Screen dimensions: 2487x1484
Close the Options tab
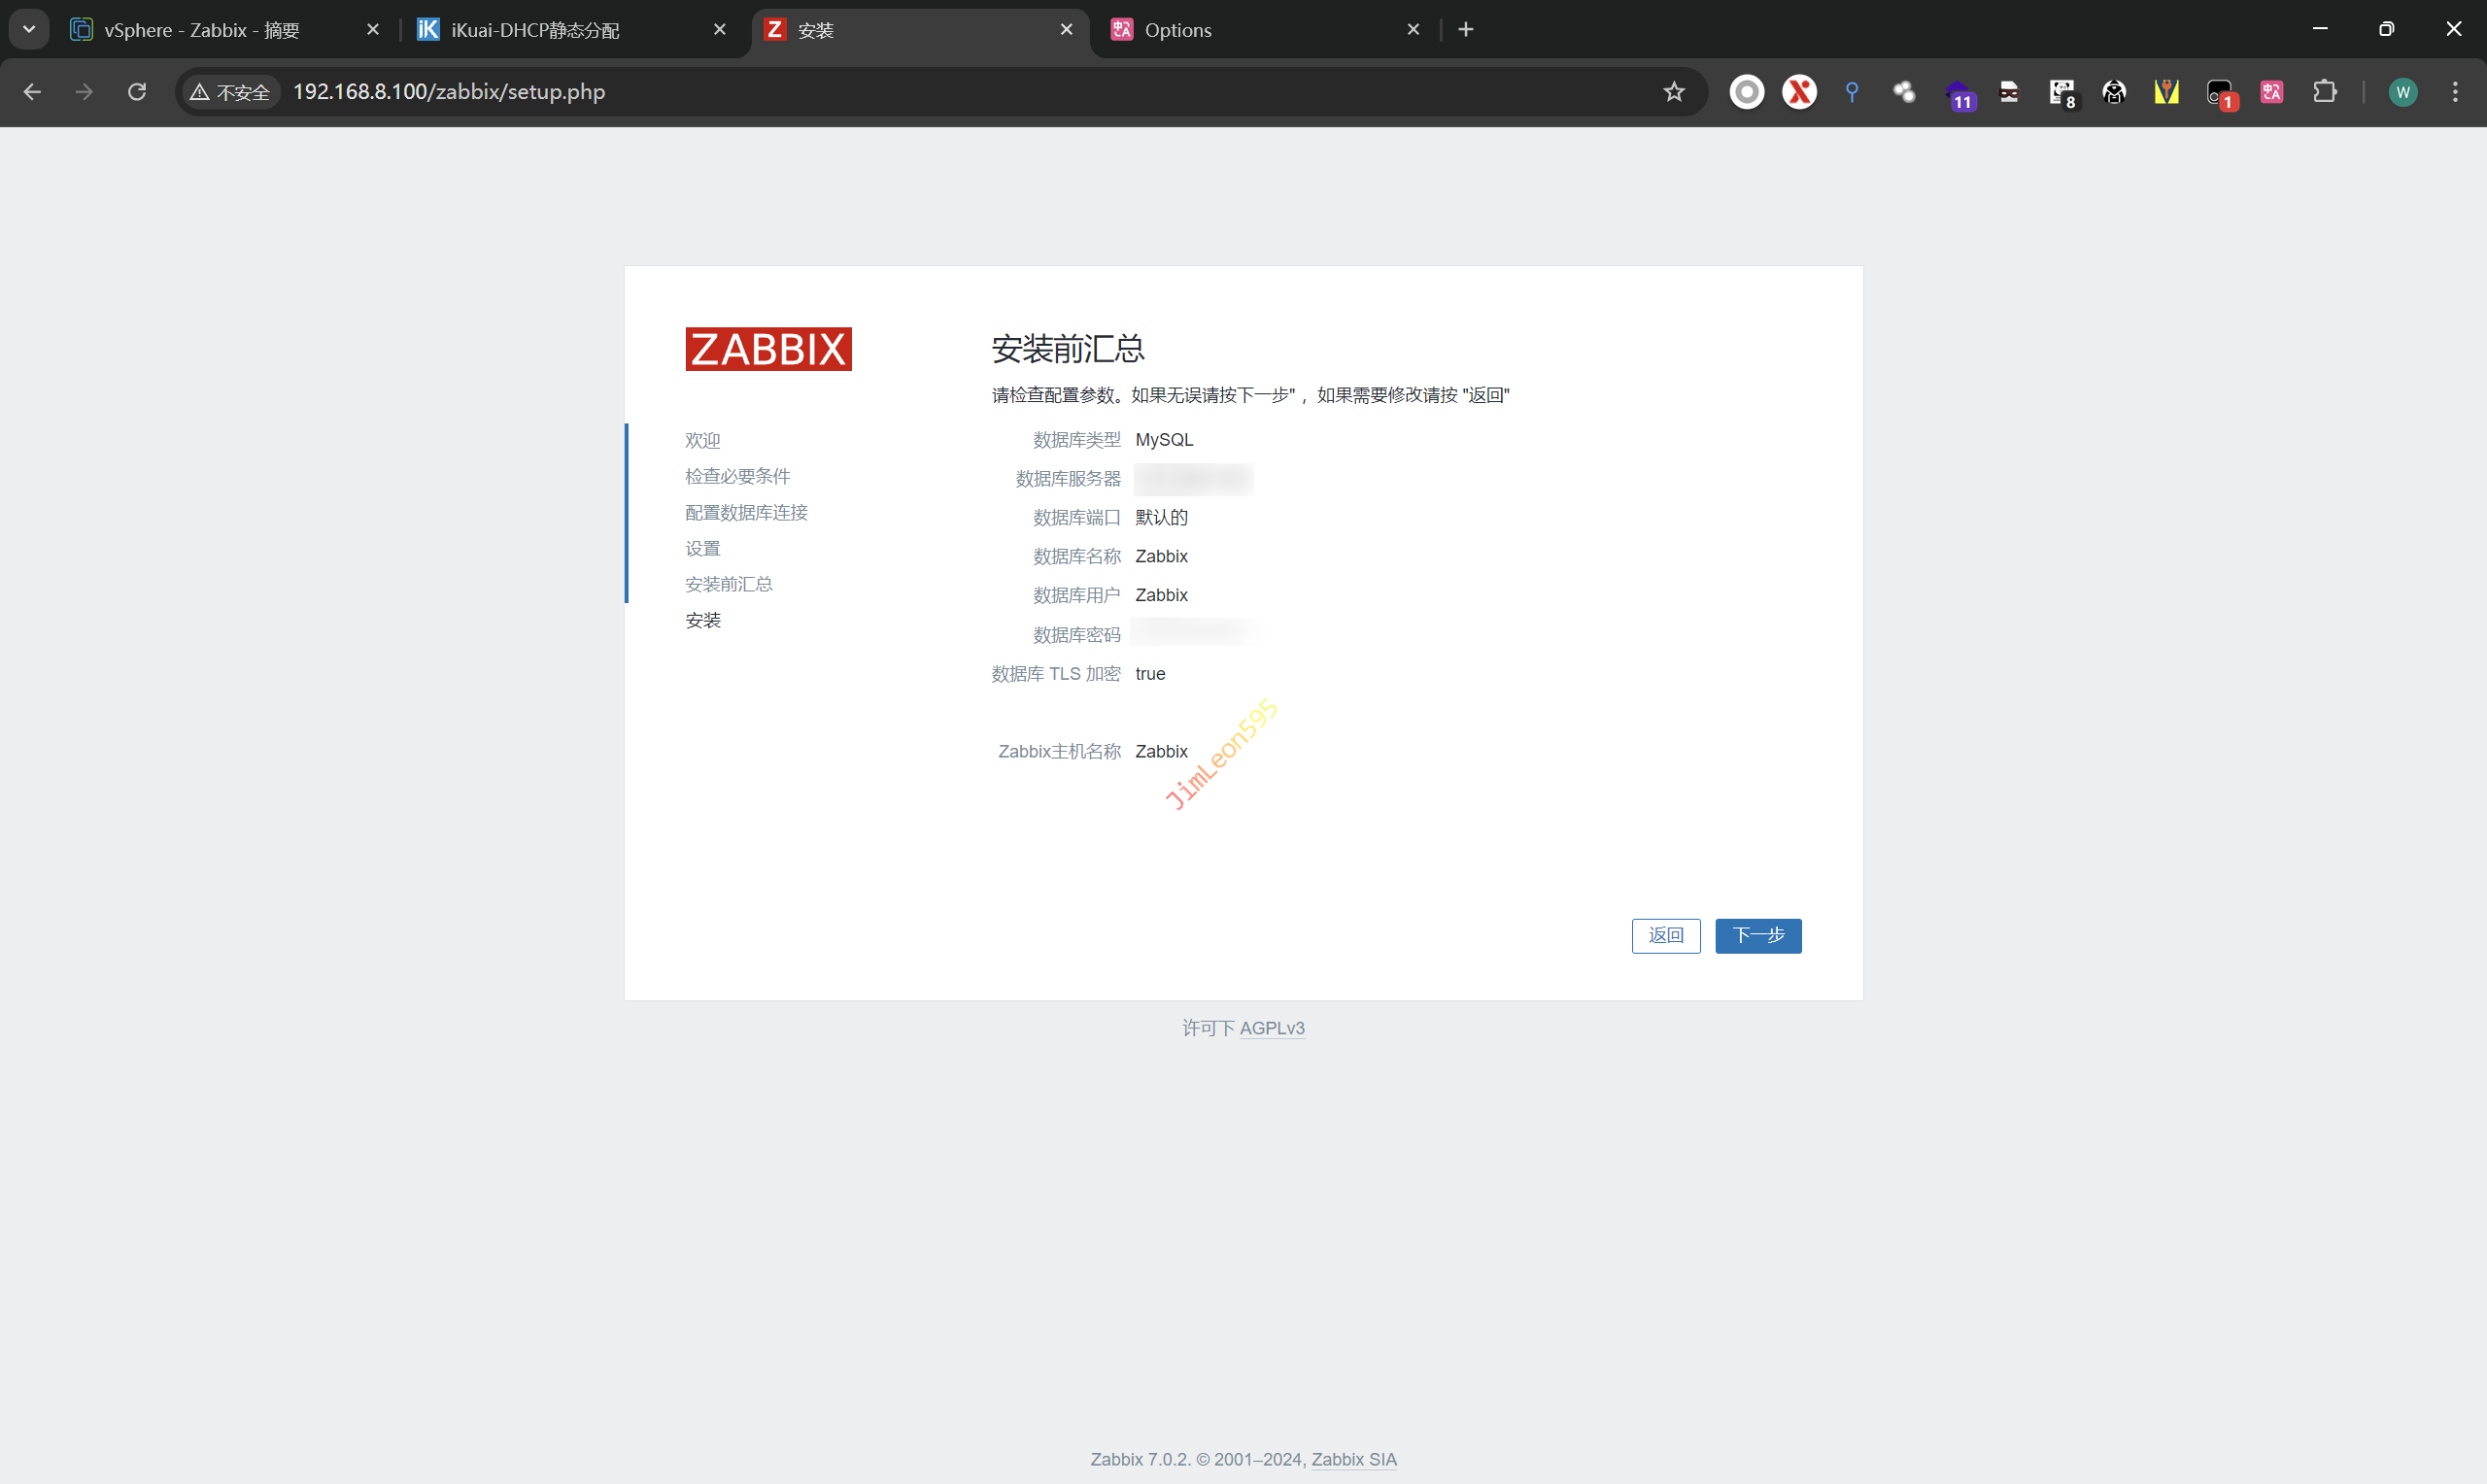pyautogui.click(x=1413, y=30)
